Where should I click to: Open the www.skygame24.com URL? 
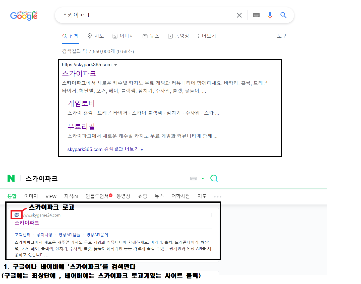(41, 215)
